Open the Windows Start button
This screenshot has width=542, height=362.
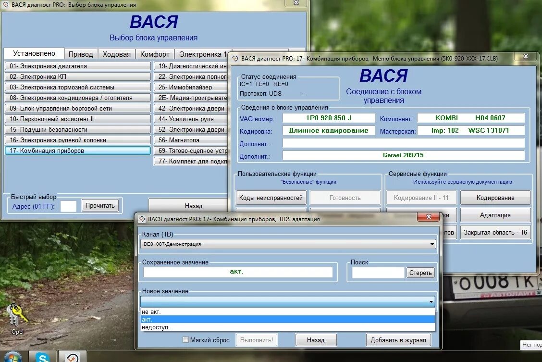[x=13, y=358]
